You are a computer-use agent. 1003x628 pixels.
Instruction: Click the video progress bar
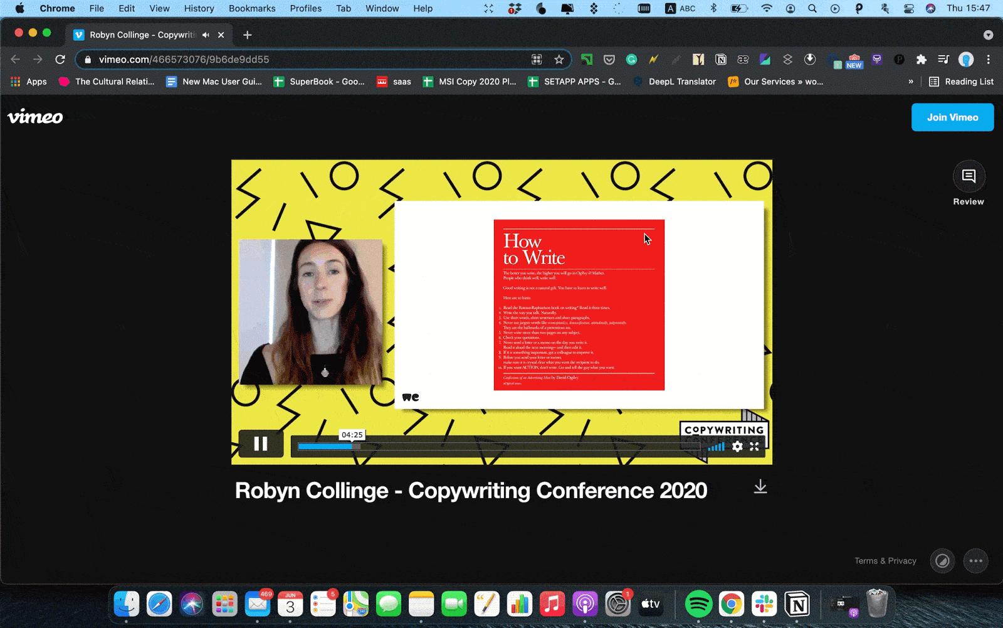tap(495, 447)
